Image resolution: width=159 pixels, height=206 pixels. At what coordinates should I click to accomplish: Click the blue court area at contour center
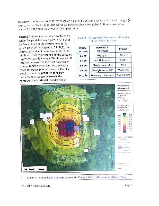click(69, 126)
